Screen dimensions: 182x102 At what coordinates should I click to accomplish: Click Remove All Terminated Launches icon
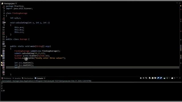click(x=146, y=78)
